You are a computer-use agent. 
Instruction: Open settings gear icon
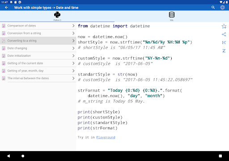tap(222, 8)
